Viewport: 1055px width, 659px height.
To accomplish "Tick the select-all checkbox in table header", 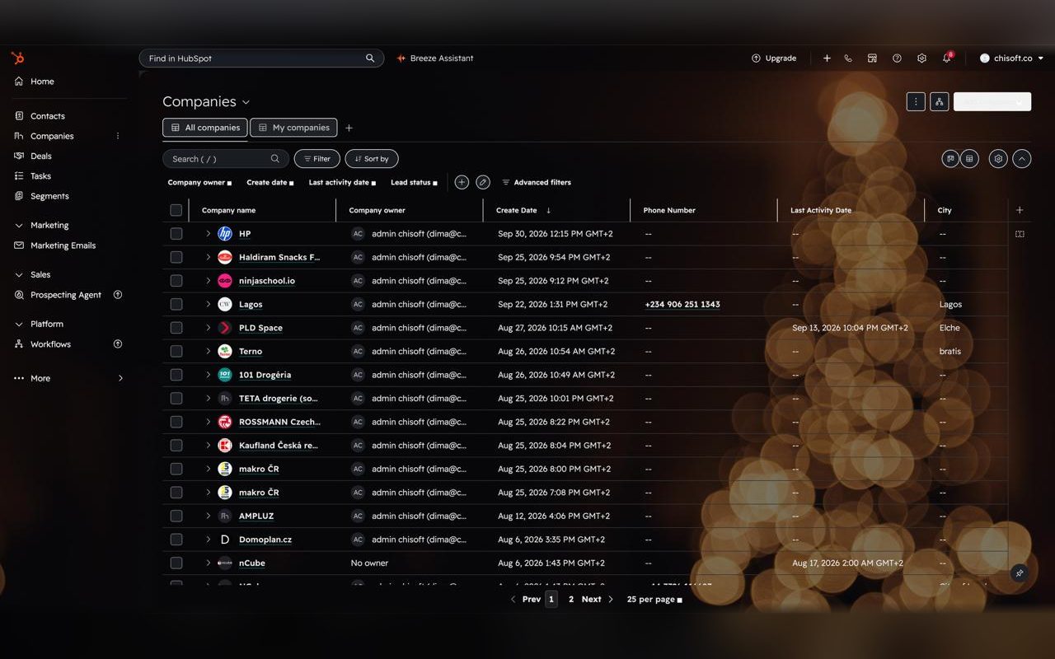I will 176,210.
